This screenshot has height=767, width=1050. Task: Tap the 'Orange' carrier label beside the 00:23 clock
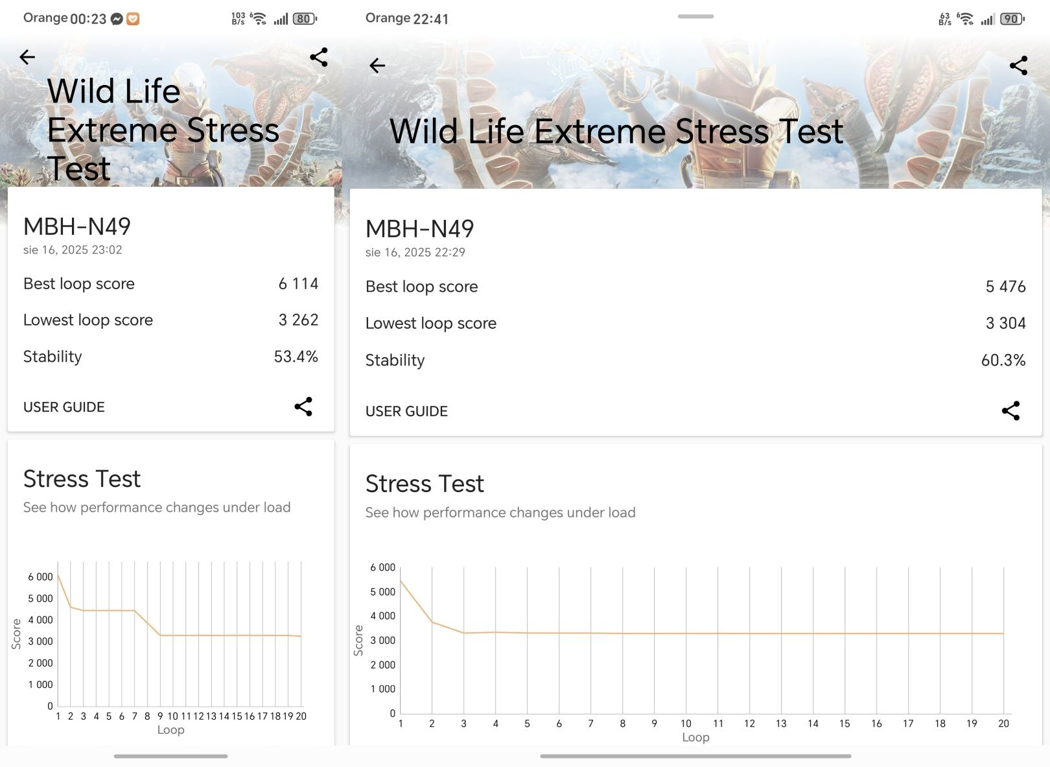click(45, 18)
